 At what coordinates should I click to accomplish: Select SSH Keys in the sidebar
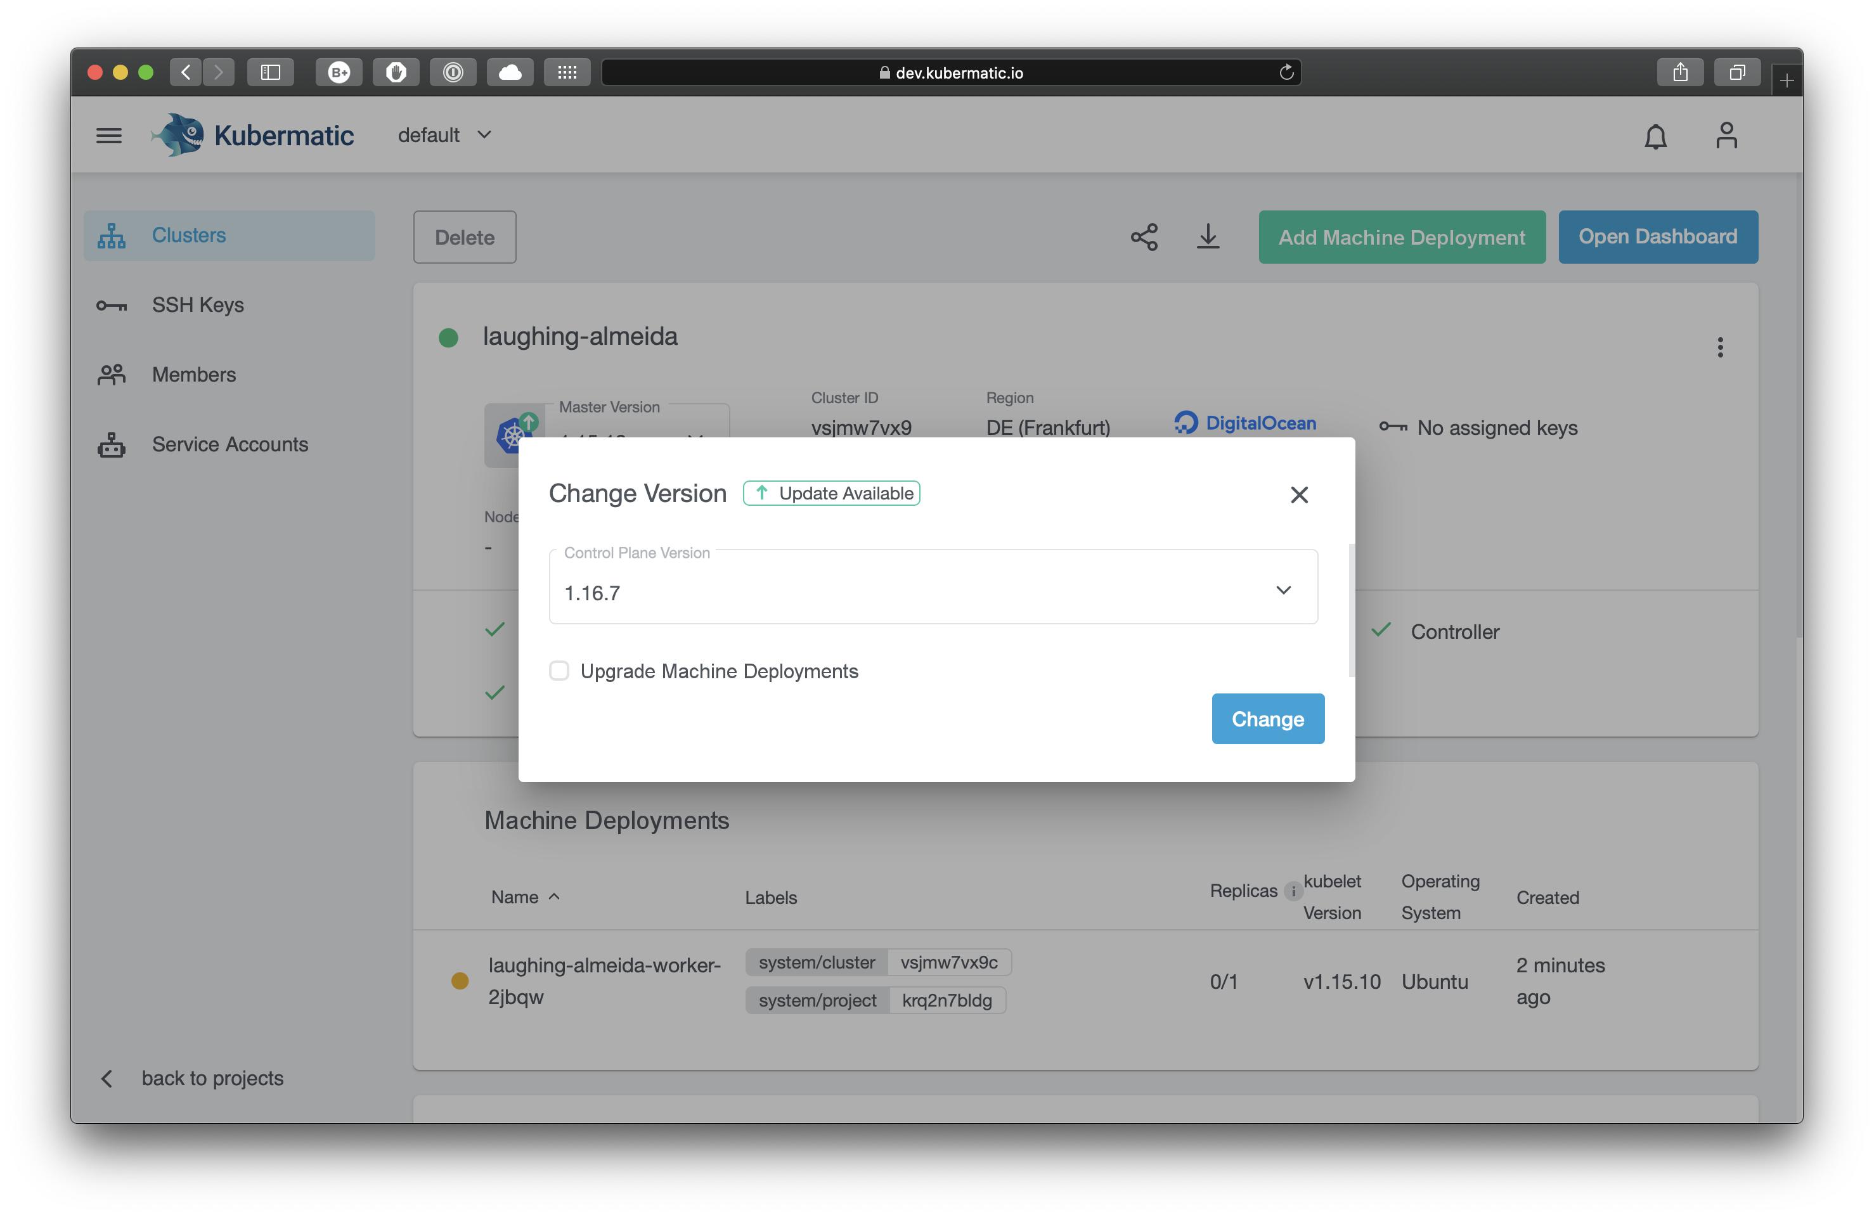pyautogui.click(x=198, y=305)
